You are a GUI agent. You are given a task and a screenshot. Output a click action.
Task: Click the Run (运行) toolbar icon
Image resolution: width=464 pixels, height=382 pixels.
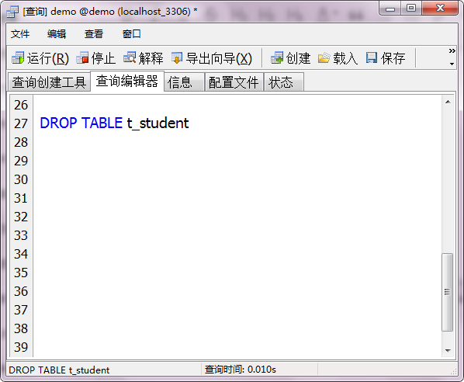tap(18, 57)
